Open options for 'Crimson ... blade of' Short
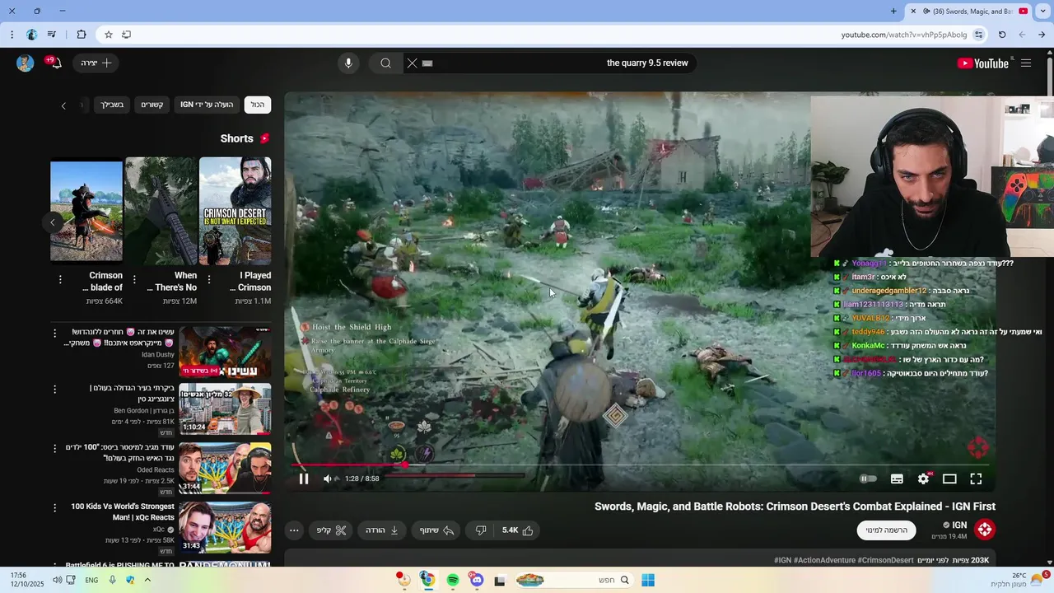The width and height of the screenshot is (1054, 593). (60, 280)
